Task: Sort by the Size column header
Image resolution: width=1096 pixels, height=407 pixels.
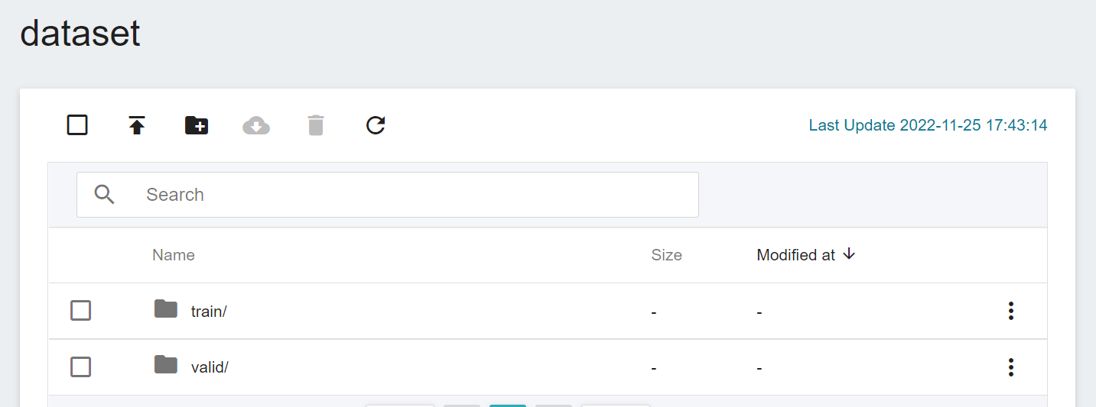Action: tap(666, 255)
